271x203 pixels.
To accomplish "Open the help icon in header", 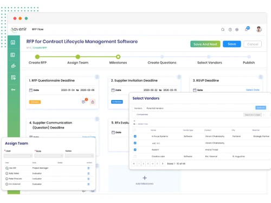I will [230, 30].
